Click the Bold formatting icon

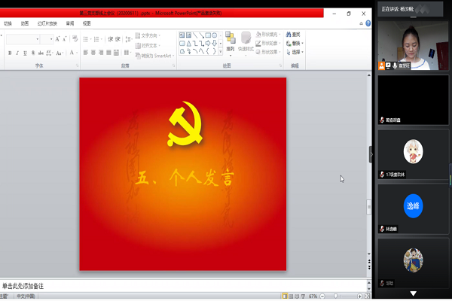(10, 53)
